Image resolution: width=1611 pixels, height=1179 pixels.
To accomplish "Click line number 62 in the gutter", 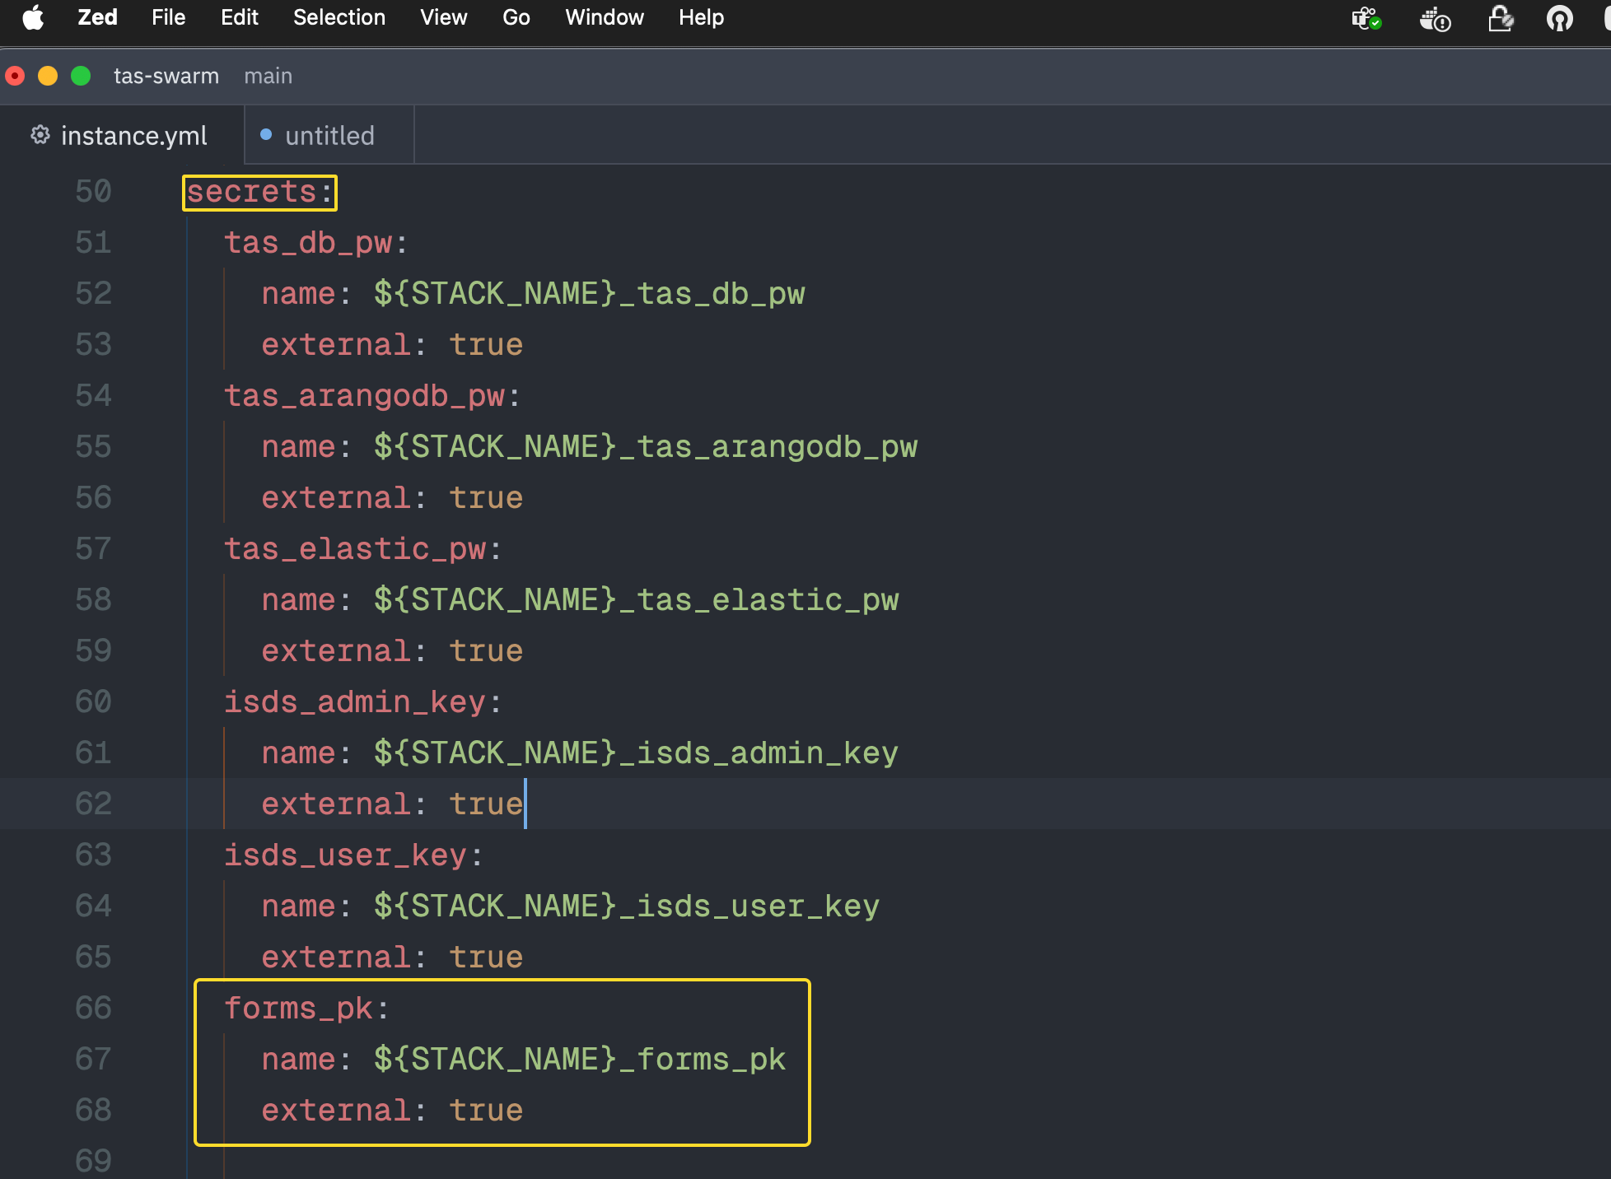I will pyautogui.click(x=93, y=804).
